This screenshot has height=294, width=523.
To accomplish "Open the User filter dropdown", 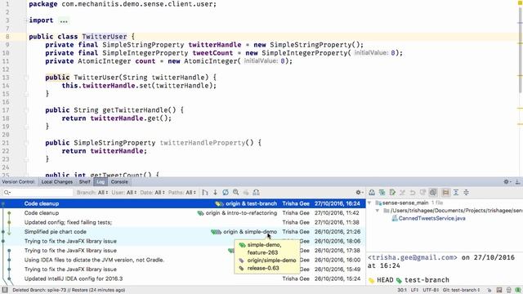I will pos(124,193).
